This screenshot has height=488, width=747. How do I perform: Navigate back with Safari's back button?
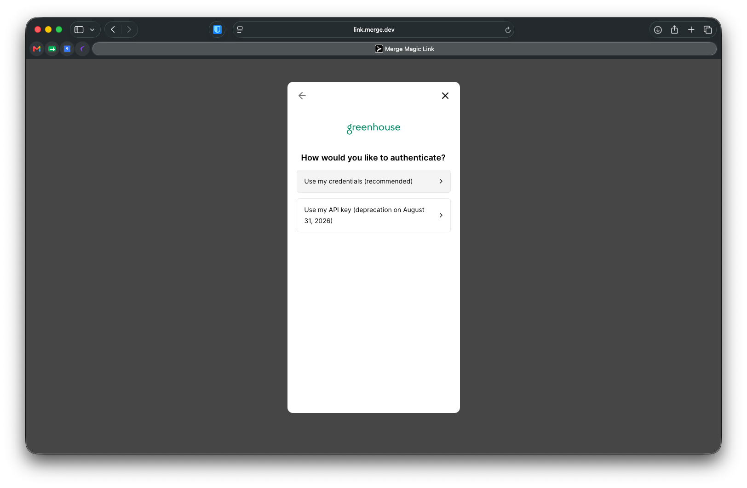pos(113,29)
